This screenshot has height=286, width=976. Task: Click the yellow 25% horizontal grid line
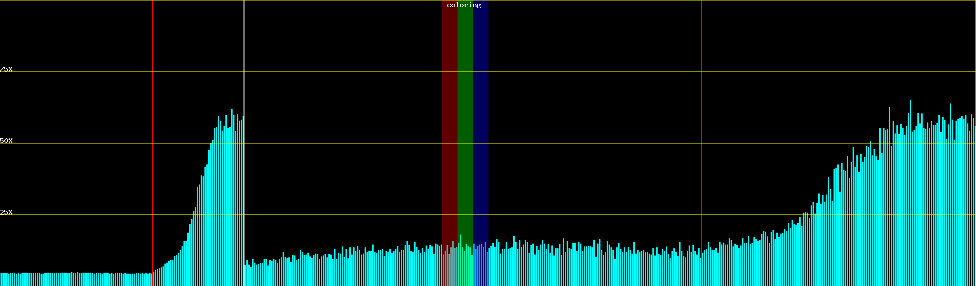point(572,215)
